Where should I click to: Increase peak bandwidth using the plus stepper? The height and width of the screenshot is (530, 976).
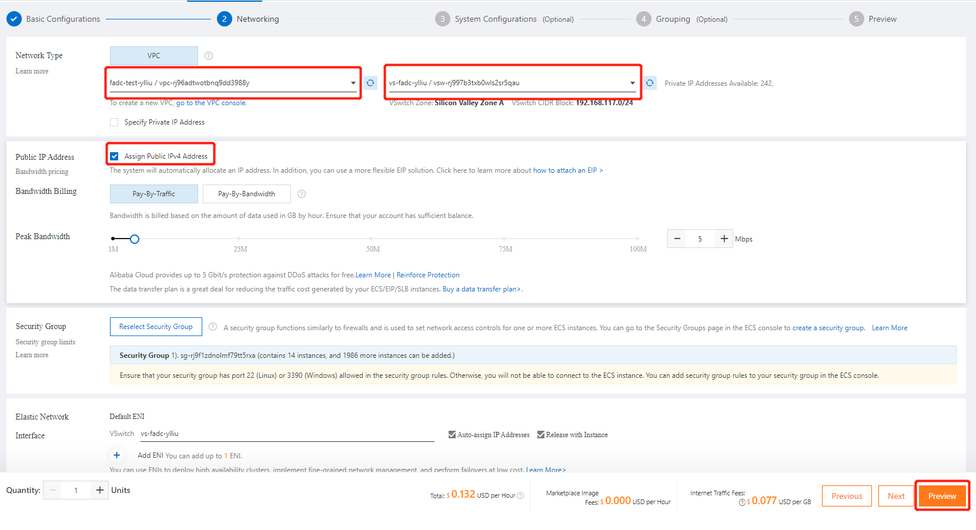point(724,239)
